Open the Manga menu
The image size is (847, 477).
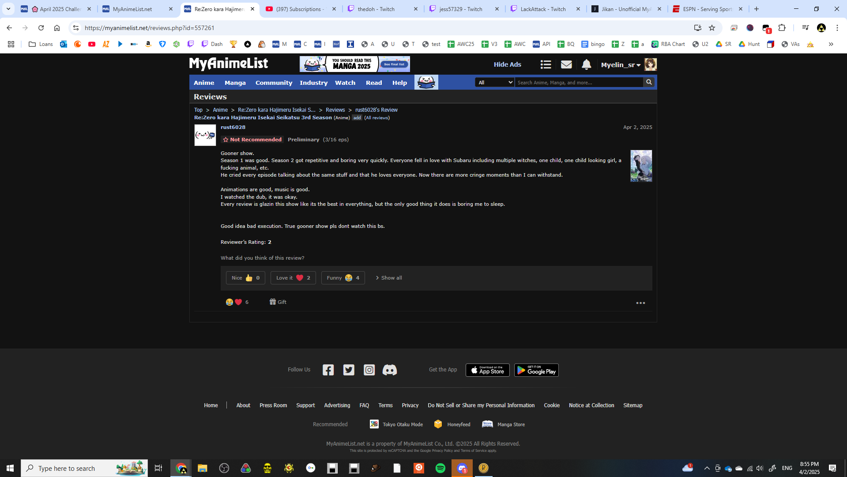point(235,83)
